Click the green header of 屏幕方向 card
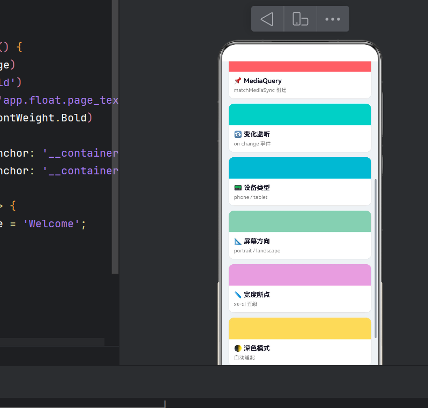This screenshot has height=408, width=428. [x=300, y=221]
